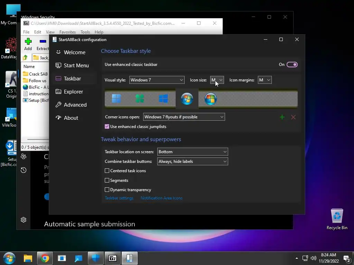Click the 7-Zip Add button
Viewport: 354px width, 265px height.
(28, 44)
